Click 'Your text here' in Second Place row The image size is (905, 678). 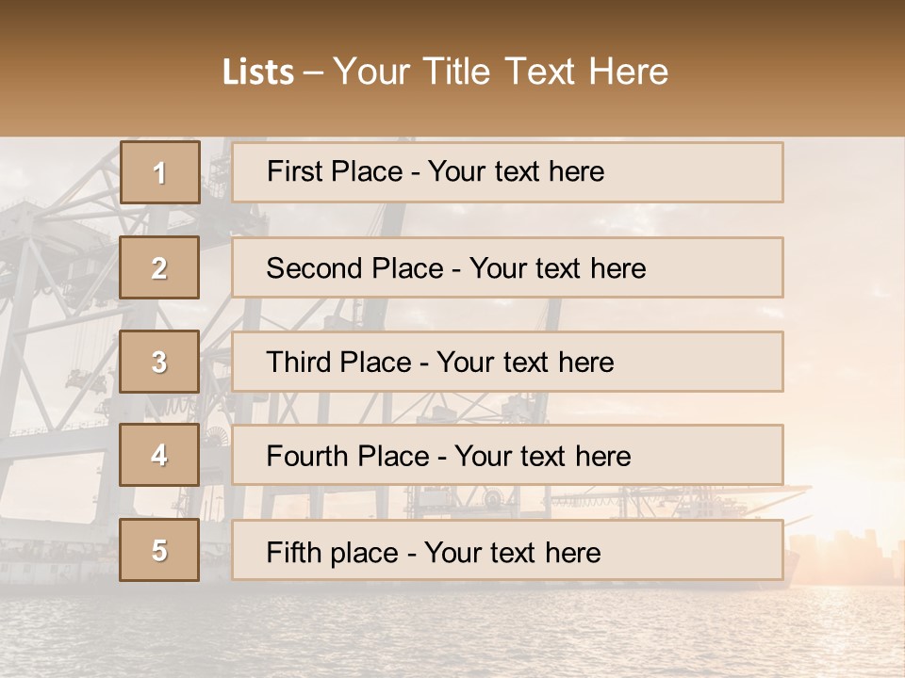point(557,268)
